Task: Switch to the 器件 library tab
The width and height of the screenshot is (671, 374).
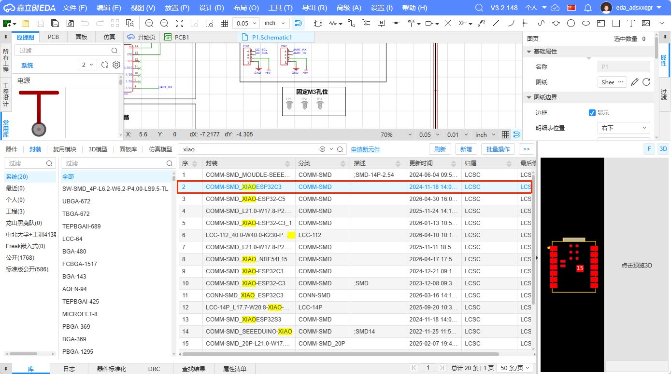Action: point(12,149)
